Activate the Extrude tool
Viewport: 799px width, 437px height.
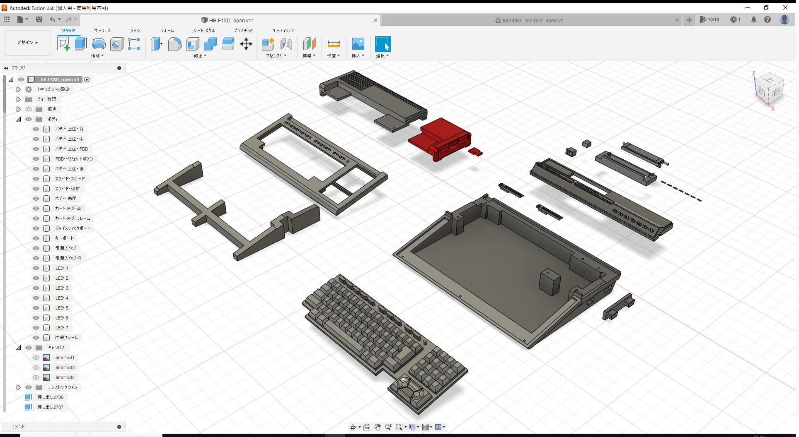point(80,43)
